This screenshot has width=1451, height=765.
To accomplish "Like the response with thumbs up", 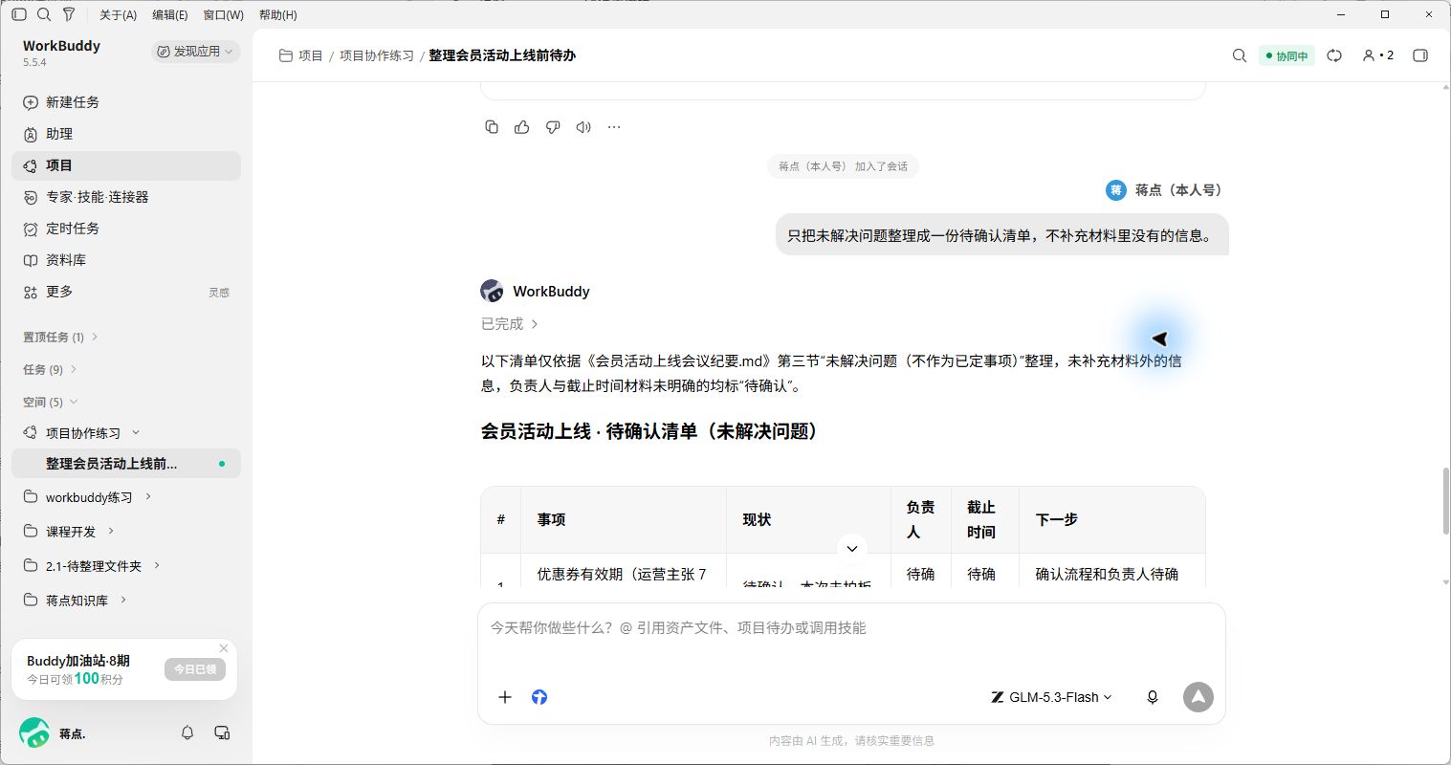I will tap(522, 127).
